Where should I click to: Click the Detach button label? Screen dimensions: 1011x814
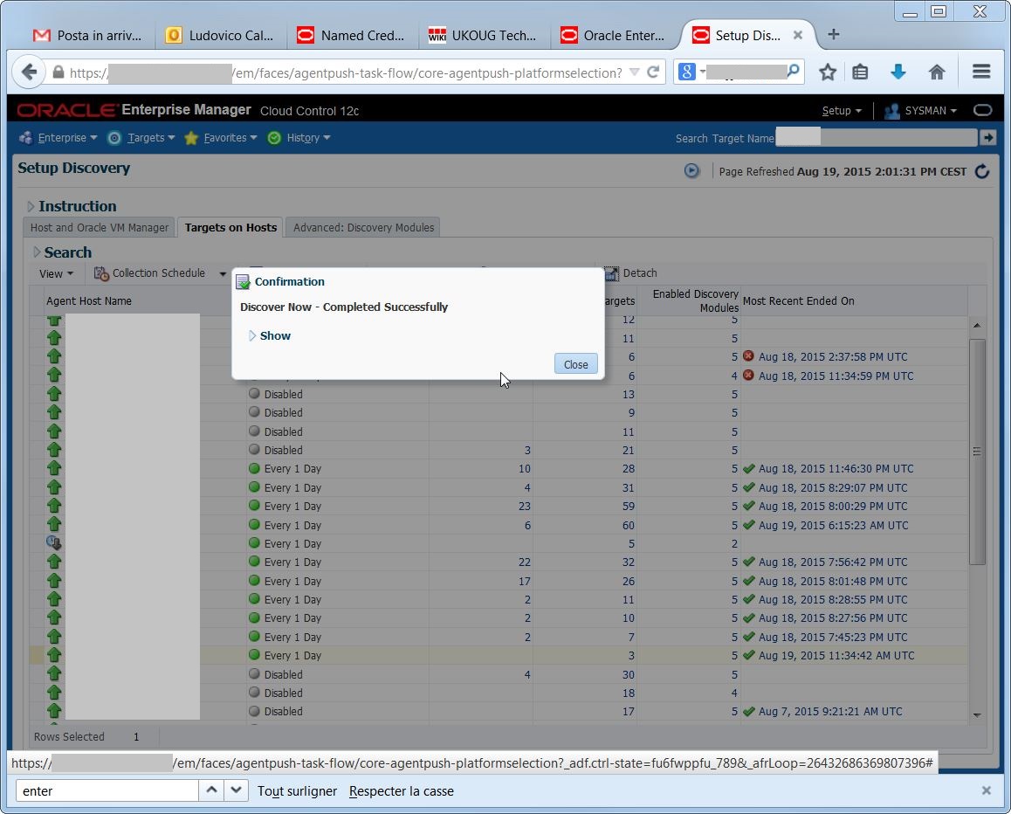640,273
